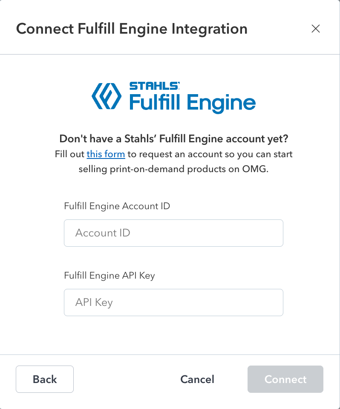Open the "this form" account request link

pos(106,154)
